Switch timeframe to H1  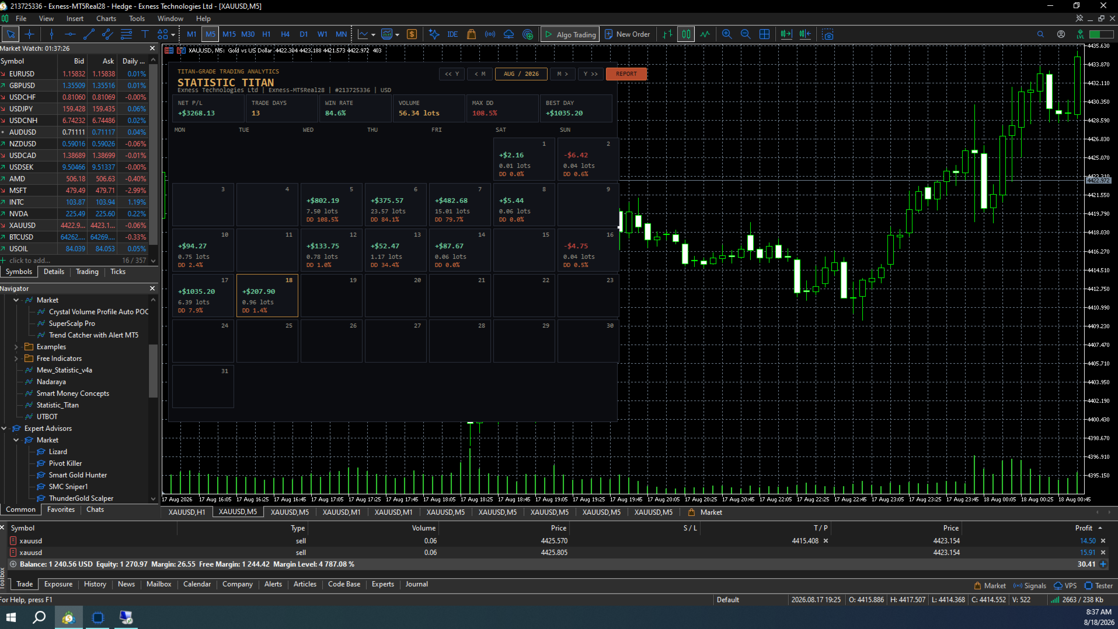tap(266, 34)
